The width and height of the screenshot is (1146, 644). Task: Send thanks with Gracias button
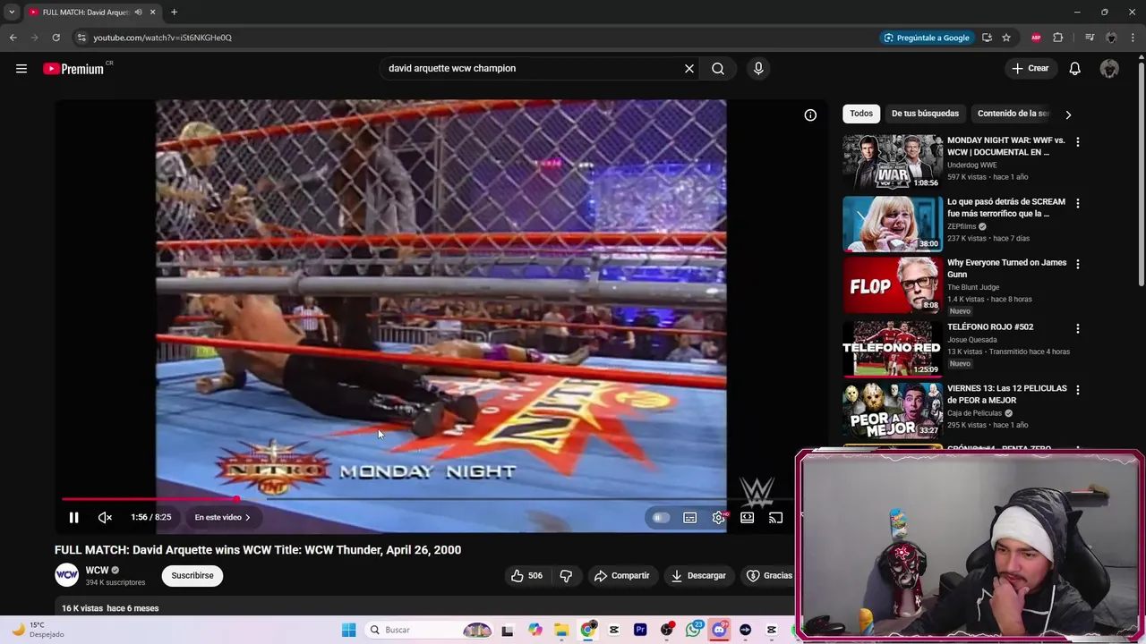[x=770, y=575]
